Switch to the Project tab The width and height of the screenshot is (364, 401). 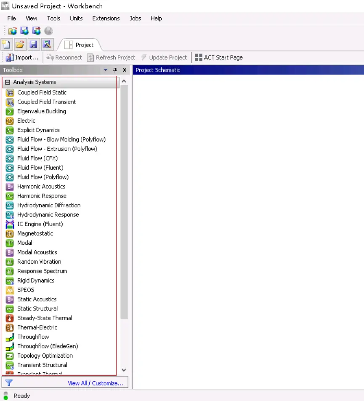pos(79,45)
